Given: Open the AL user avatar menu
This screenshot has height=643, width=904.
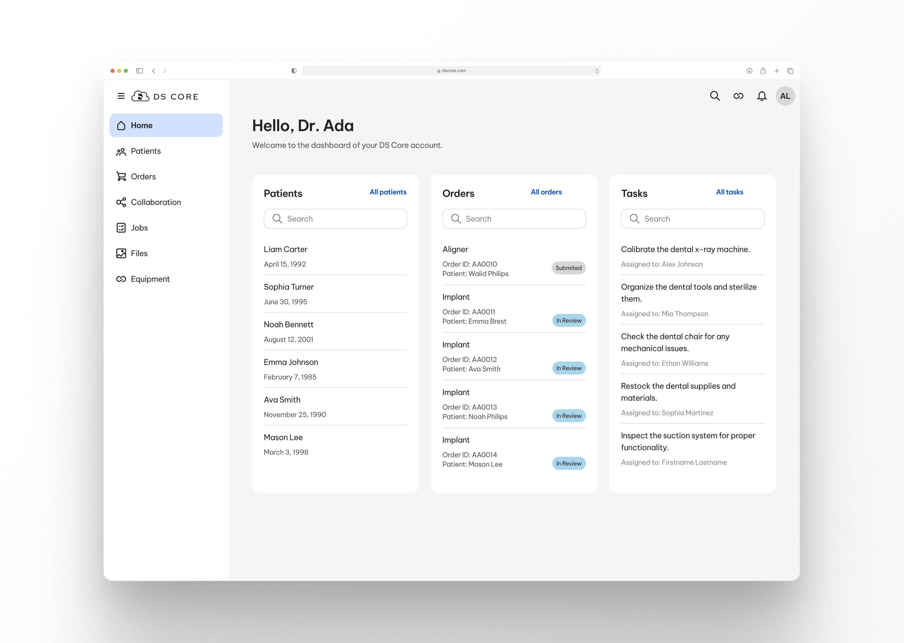Looking at the screenshot, I should point(785,96).
